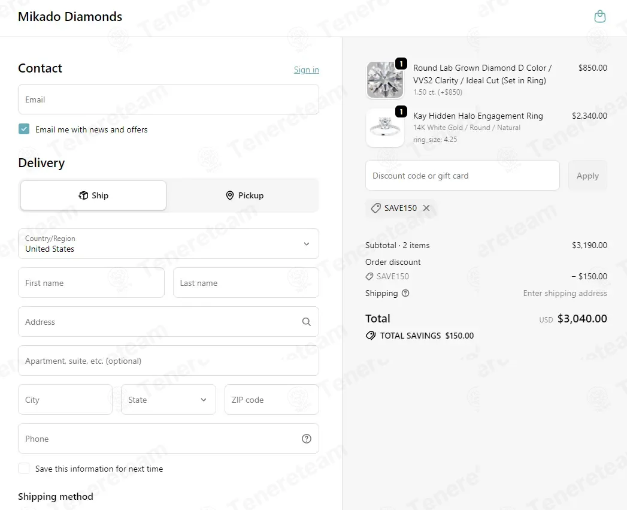This screenshot has width=627, height=510.
Task: Click the Phone input field
Action: [x=168, y=439]
